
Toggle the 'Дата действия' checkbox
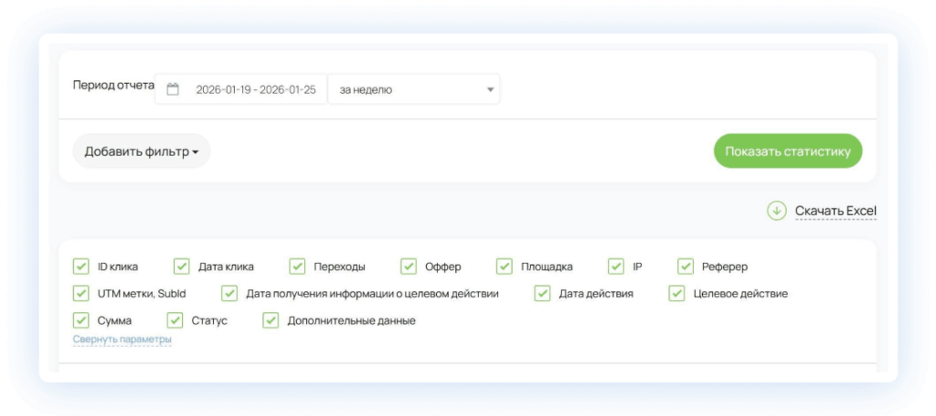542,293
